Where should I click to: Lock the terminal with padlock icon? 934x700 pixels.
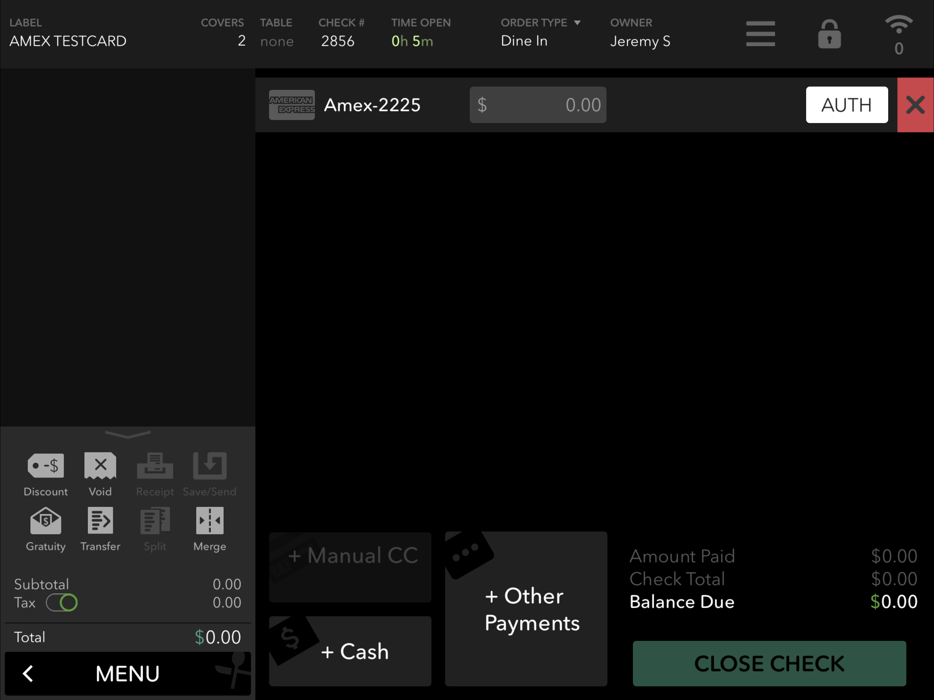pos(829,34)
